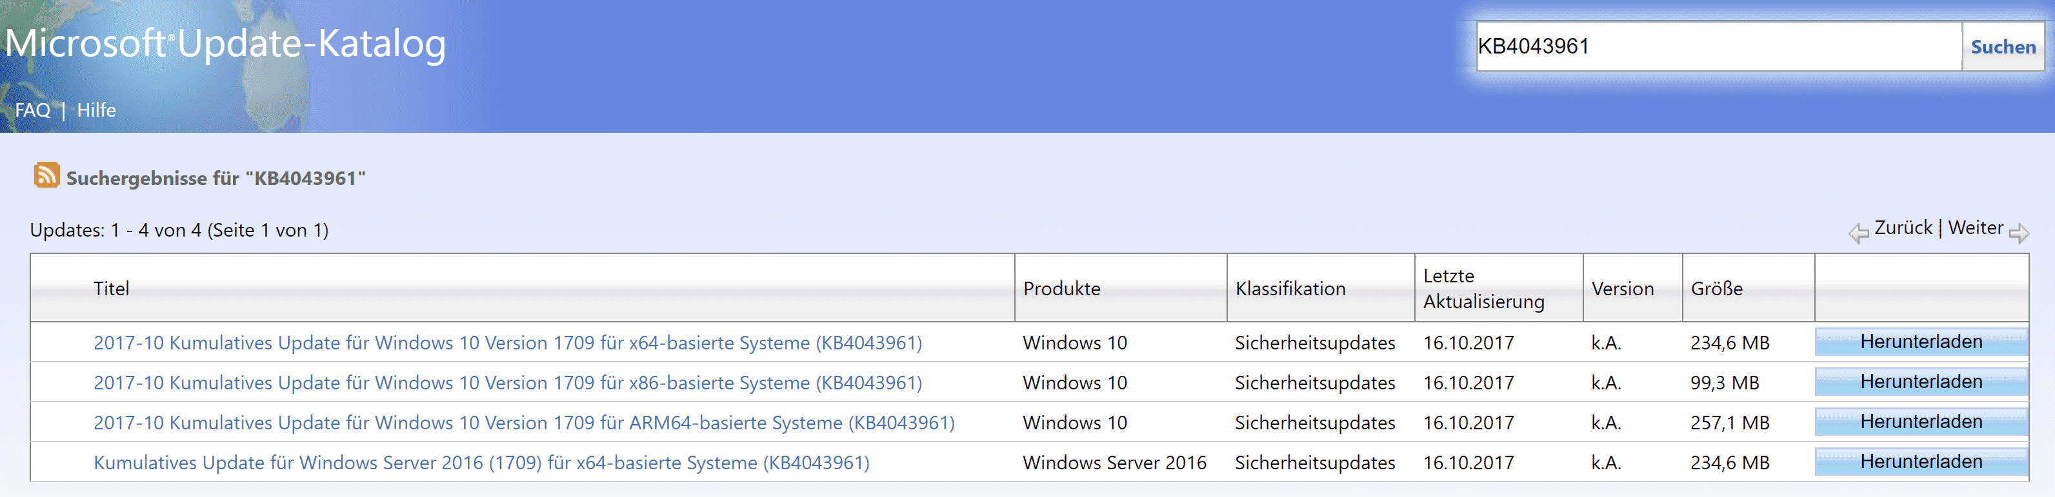Screen dimensions: 2055x497
Task: Download the ARM64 update of 257,1 MB
Action: 1921,422
